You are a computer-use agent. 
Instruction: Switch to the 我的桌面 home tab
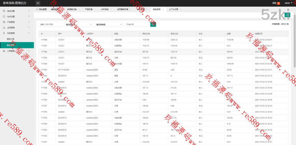[41, 9]
